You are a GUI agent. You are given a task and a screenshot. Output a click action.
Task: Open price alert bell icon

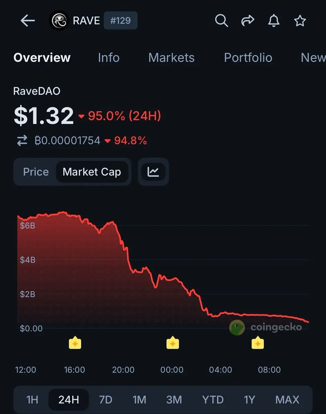click(x=274, y=21)
